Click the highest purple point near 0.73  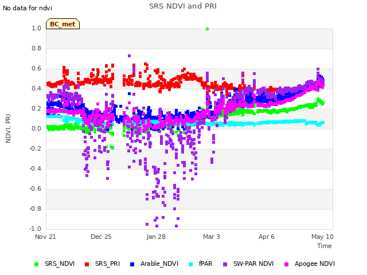(x=129, y=56)
